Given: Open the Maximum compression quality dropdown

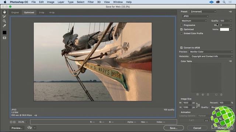Looking at the screenshot, I should (194, 21).
